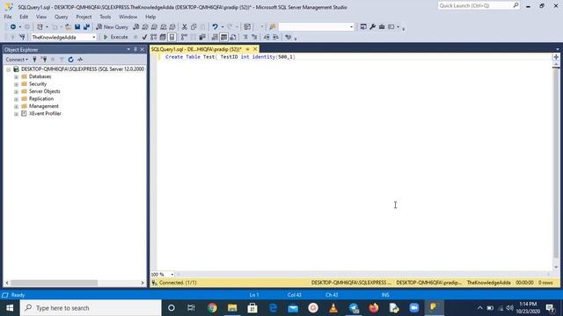Open the Help menu
Screen dimensions: 563x316
click(150, 17)
